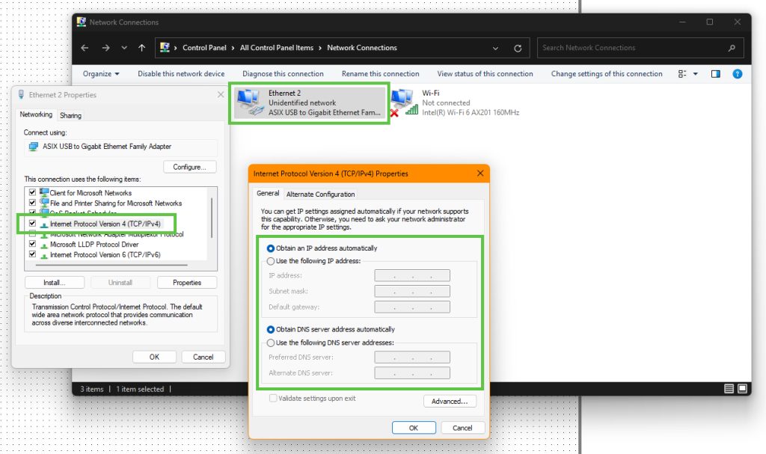This screenshot has height=454, width=766.
Task: Click the Configure... button
Action: point(189,167)
